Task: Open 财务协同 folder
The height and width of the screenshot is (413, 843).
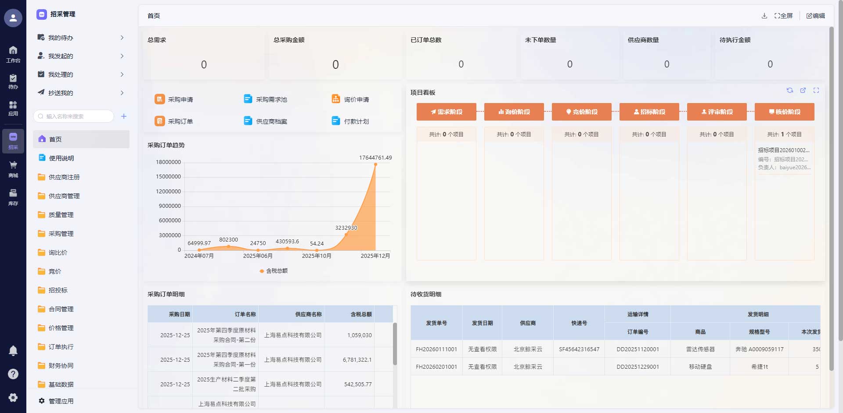Action: [x=81, y=366]
